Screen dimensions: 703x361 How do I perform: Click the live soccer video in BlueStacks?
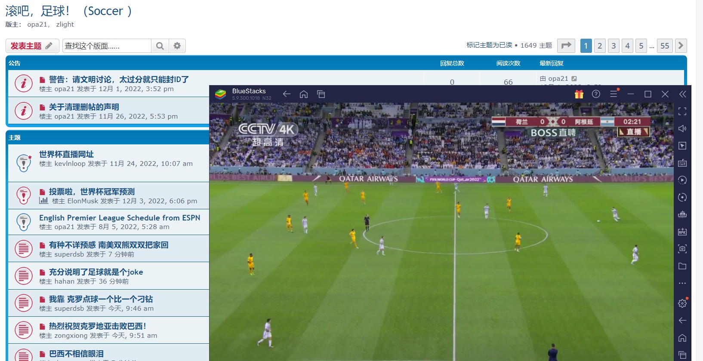tap(441, 232)
